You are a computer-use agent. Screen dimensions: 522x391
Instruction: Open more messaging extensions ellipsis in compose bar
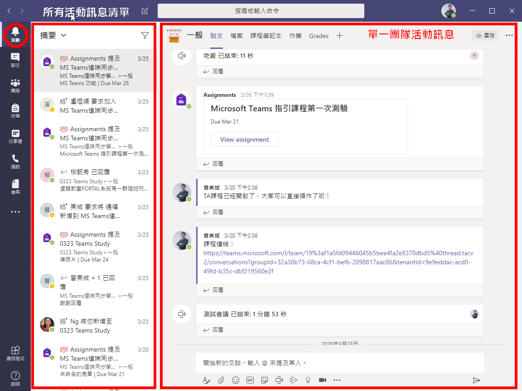(x=337, y=380)
